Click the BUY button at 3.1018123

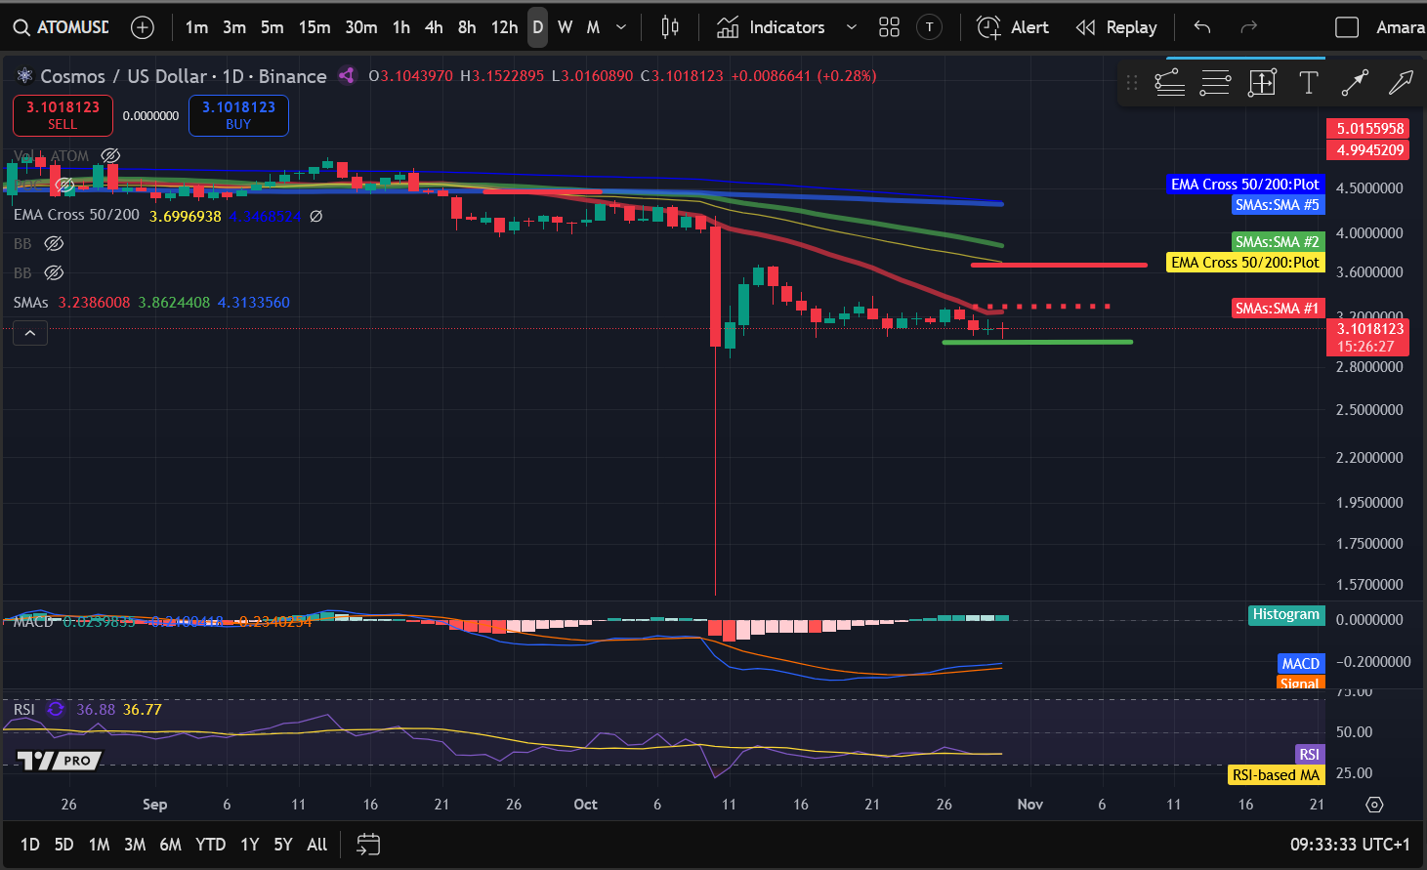point(238,114)
